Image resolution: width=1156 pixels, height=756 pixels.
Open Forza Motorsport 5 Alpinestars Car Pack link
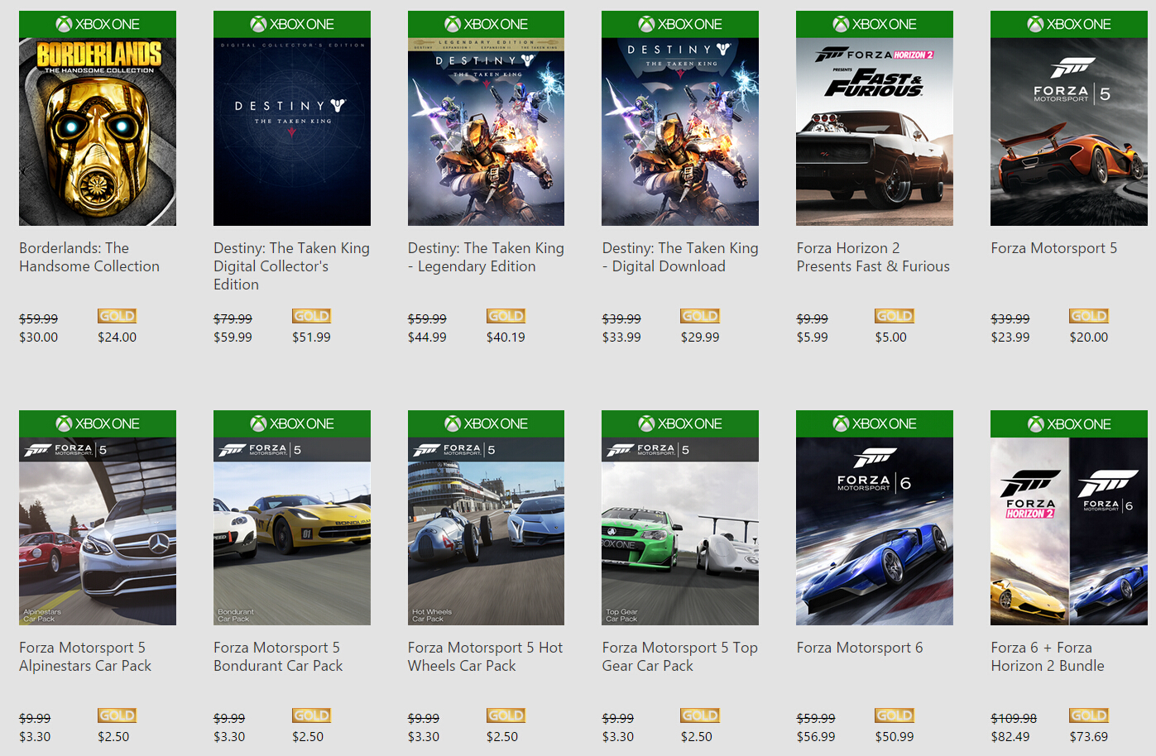(85, 657)
